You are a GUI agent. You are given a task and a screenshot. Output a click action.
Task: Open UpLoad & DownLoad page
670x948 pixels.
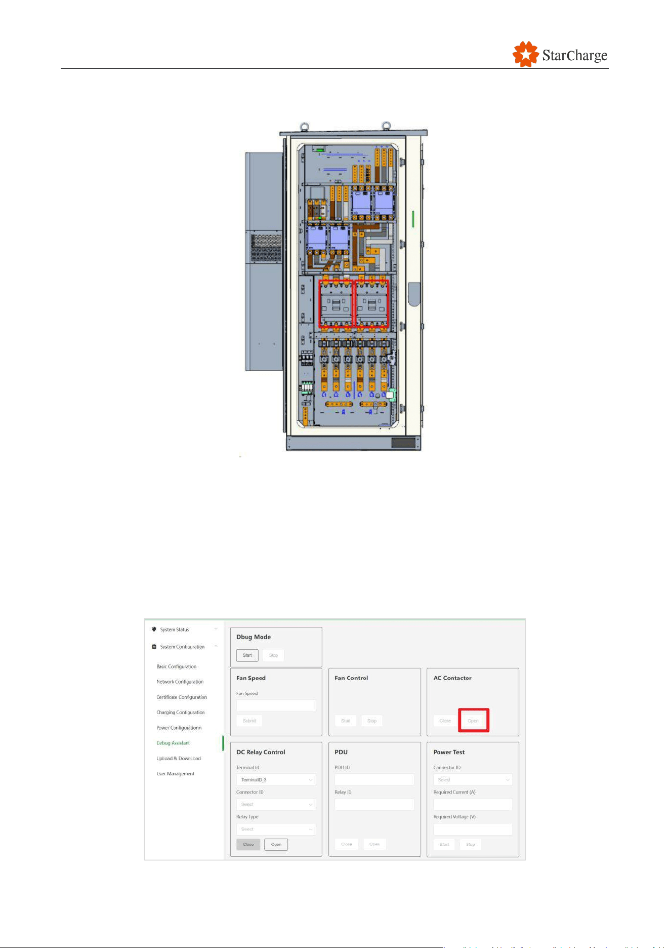pos(179,759)
